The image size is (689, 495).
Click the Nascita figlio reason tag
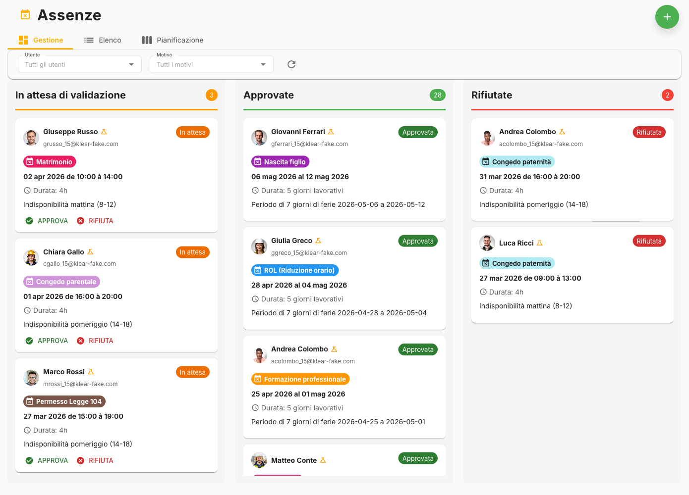(x=280, y=162)
